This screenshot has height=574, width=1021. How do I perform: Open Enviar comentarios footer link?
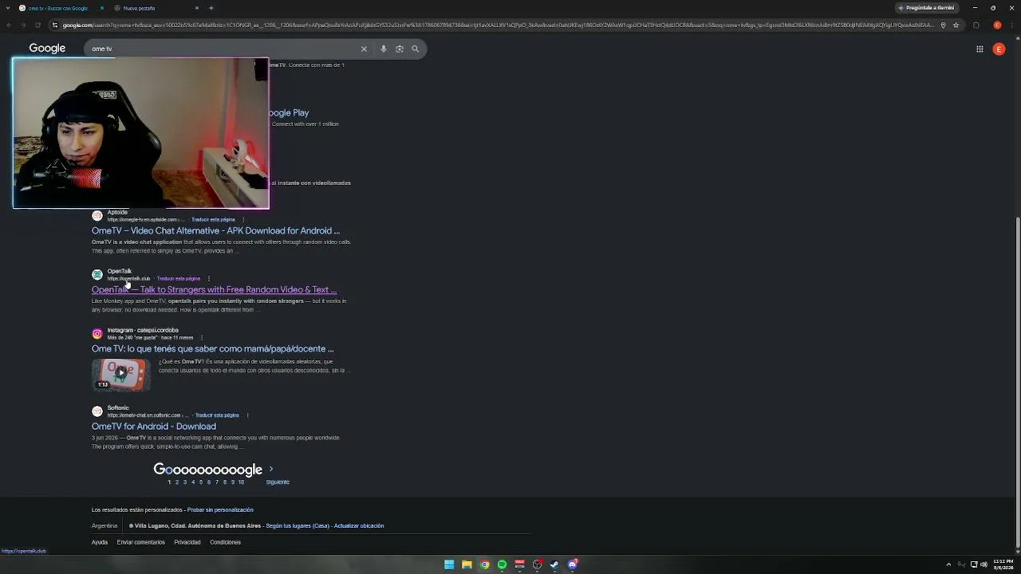click(x=141, y=542)
